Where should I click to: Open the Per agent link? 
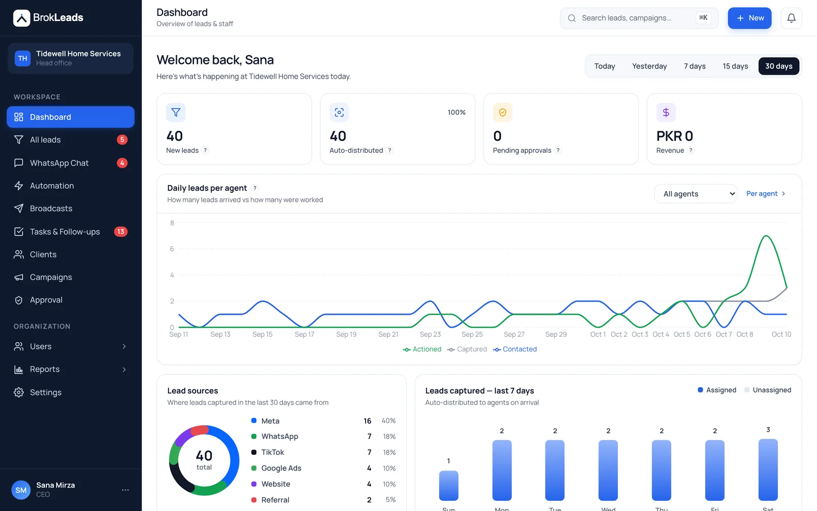point(766,194)
